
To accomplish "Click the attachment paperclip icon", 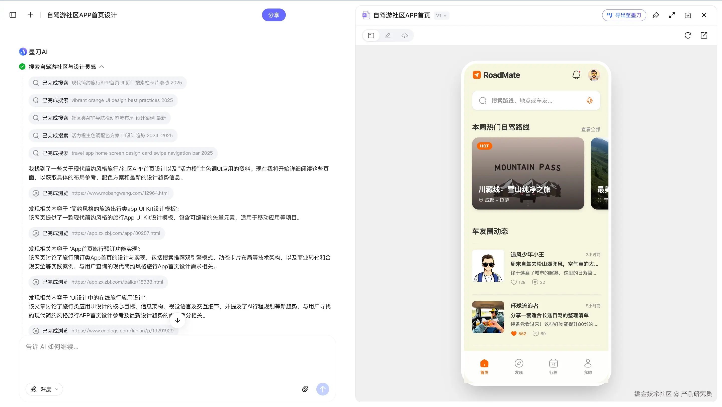I will click(x=305, y=389).
